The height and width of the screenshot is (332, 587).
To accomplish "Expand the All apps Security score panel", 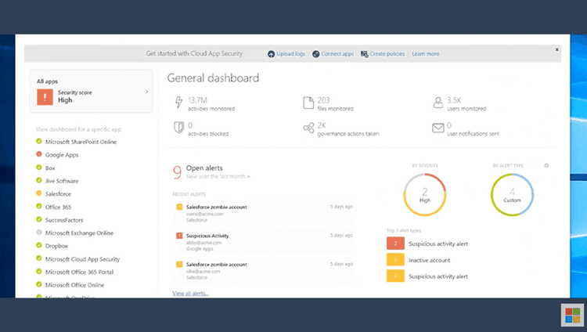I will 146,92.
